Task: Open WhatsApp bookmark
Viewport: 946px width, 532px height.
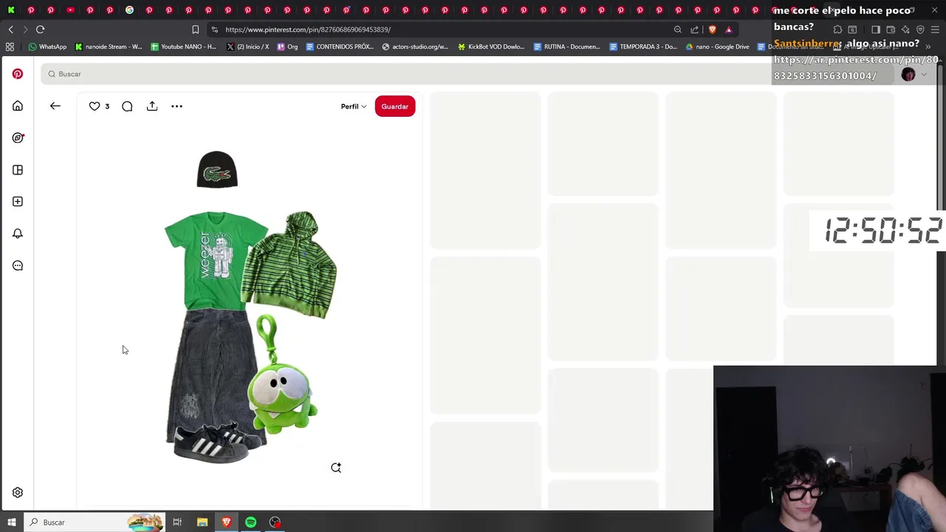Action: (x=47, y=47)
